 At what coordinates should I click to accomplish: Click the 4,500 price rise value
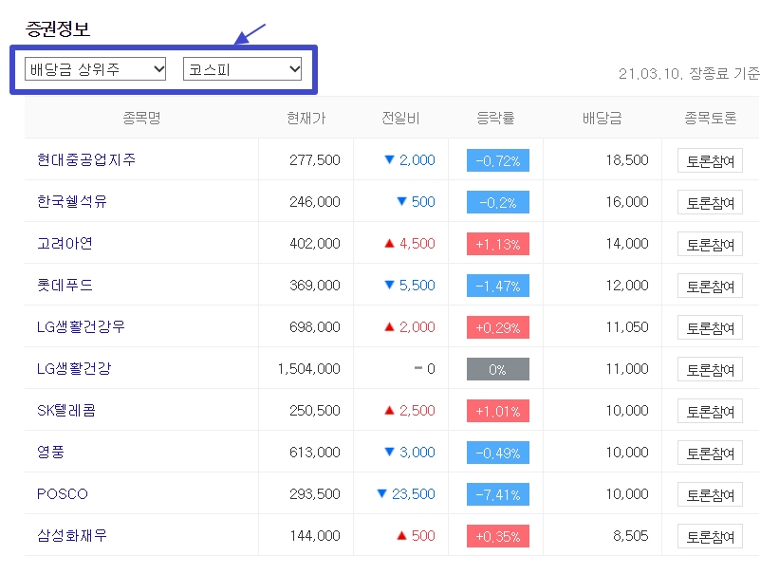[417, 244]
